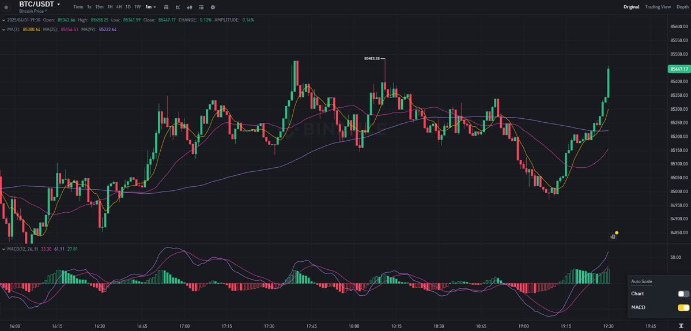Click the MACD(12, 26, 9) label
This screenshot has height=331, width=691.
point(23,249)
